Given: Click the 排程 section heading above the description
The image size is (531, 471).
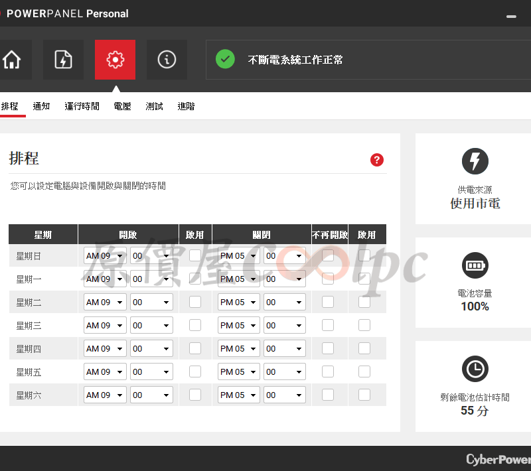Looking at the screenshot, I should click(24, 159).
